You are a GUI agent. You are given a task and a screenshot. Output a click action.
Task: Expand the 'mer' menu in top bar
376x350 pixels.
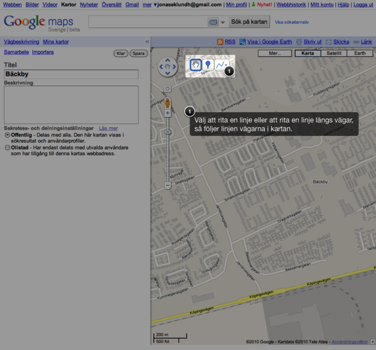[147, 5]
